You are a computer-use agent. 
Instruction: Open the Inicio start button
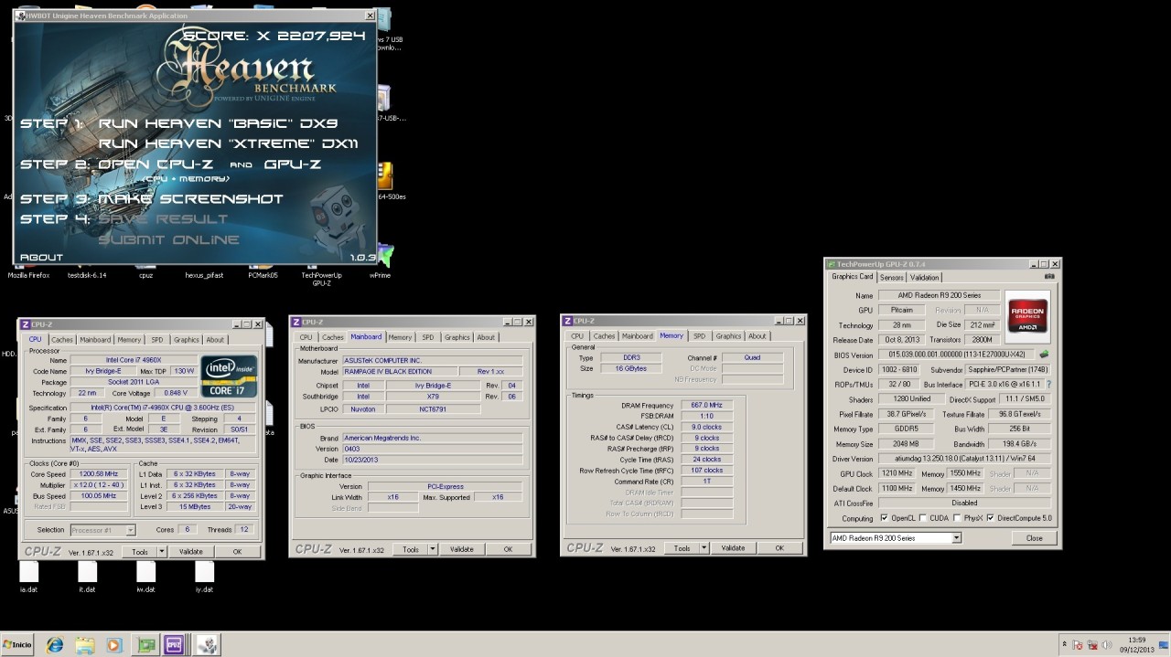(x=17, y=644)
